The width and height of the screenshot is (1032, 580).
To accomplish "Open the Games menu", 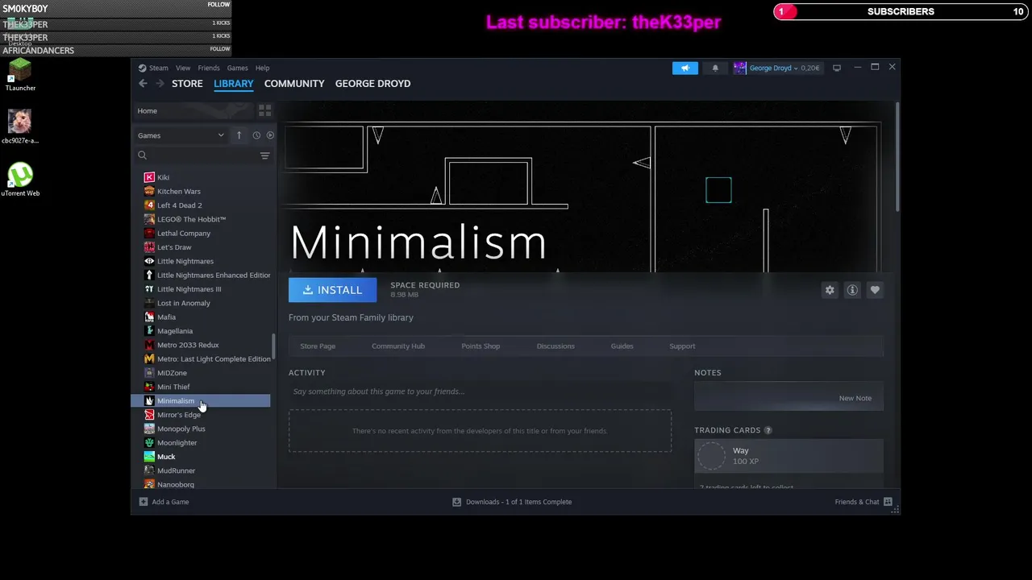I will click(x=237, y=68).
